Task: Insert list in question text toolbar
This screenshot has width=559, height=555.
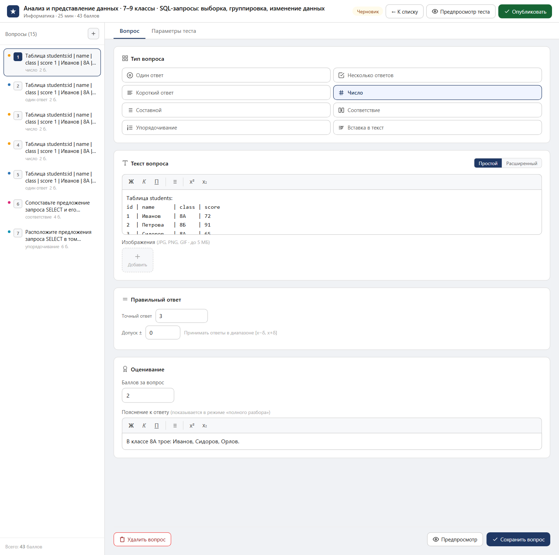Action: pos(175,182)
